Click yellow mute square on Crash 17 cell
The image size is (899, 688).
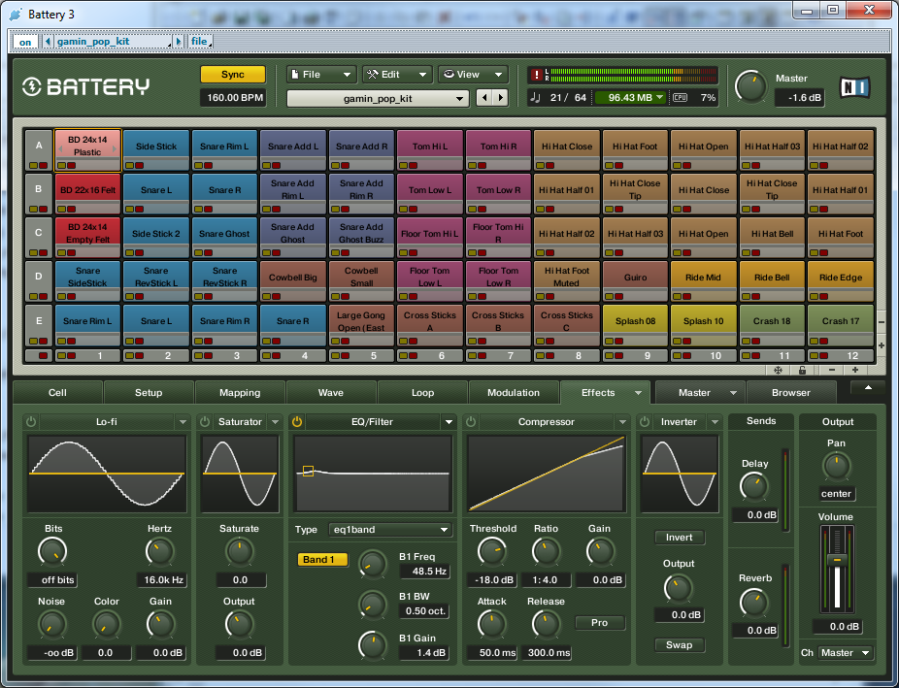pos(814,341)
